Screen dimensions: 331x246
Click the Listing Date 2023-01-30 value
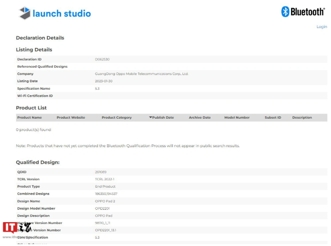103,81
